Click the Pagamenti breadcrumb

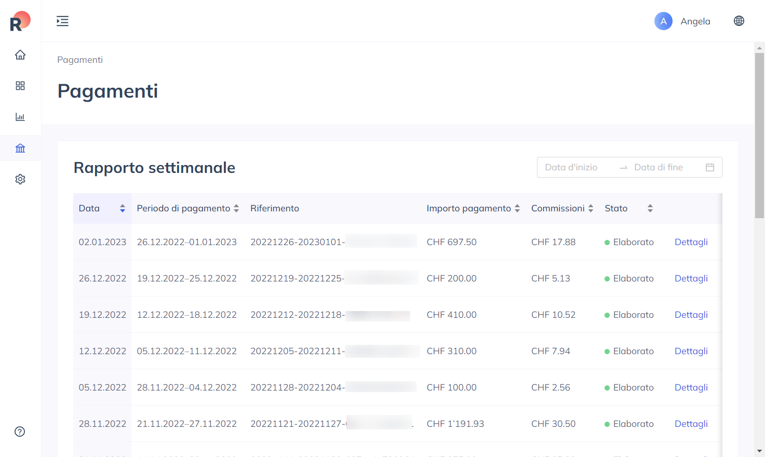[x=80, y=60]
